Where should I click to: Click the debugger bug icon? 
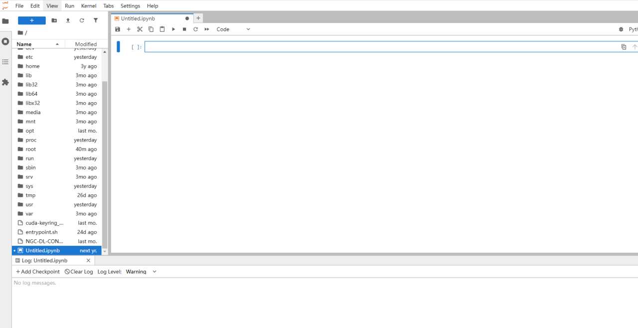pyautogui.click(x=621, y=29)
